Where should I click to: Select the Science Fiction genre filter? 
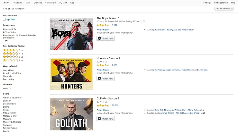pyautogui.click(x=10, y=128)
